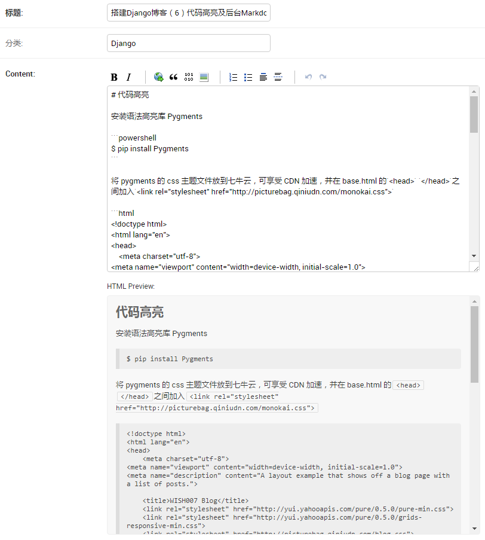Toggle bold formatting in the editor toolbar
485x540 pixels.
click(113, 77)
